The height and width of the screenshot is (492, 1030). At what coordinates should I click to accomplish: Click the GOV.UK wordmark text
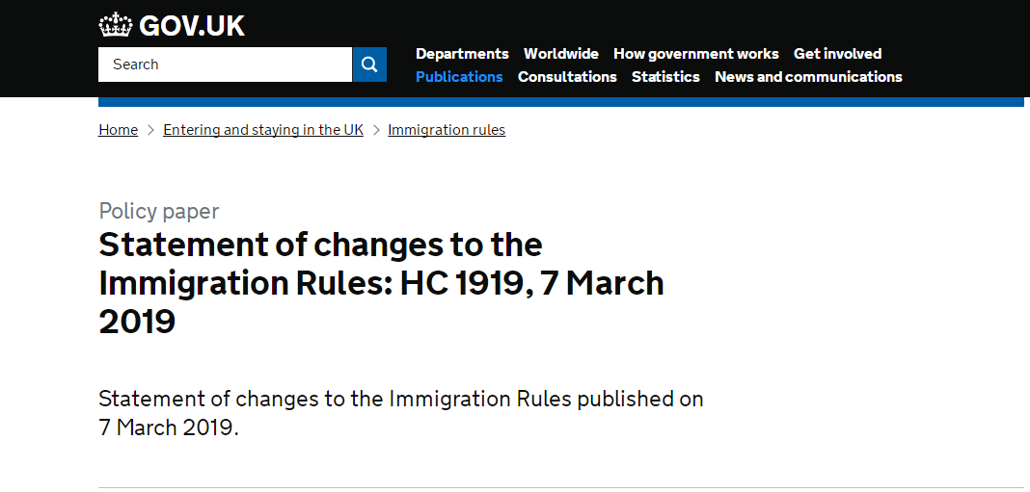point(192,25)
